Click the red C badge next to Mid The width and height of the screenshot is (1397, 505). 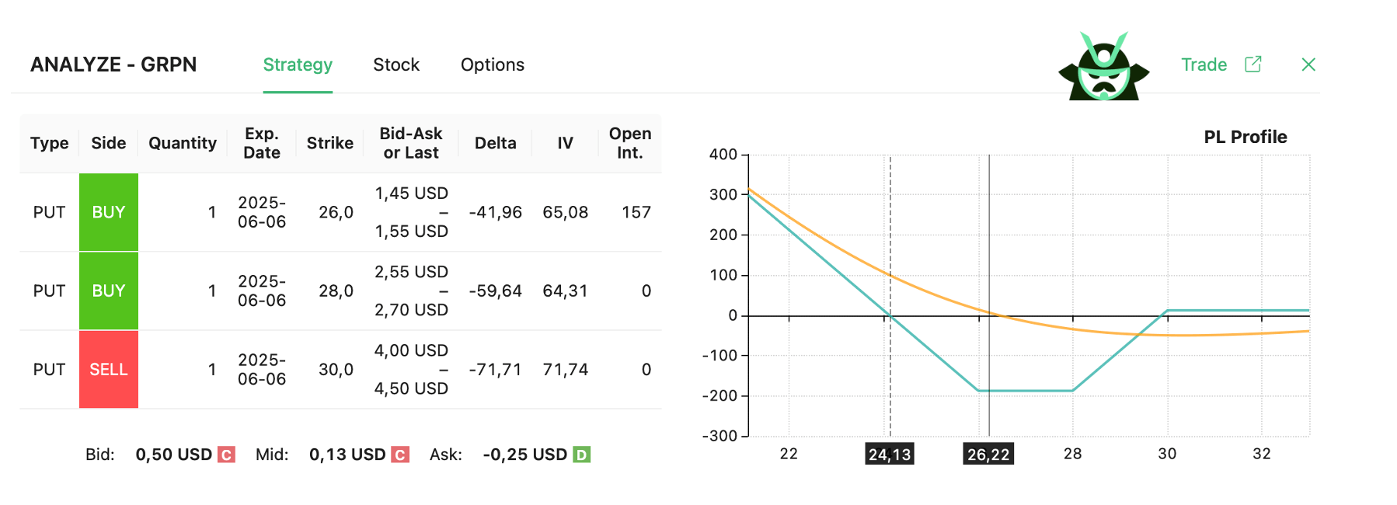tap(400, 454)
